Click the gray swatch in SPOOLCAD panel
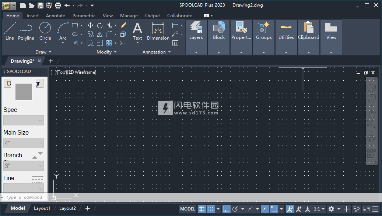382x216 pixels. [24, 92]
